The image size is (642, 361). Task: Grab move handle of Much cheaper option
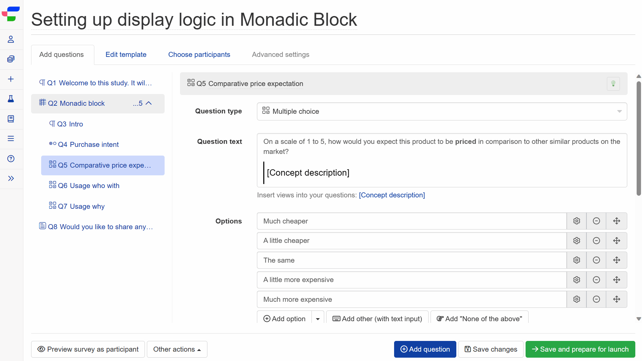point(617,221)
